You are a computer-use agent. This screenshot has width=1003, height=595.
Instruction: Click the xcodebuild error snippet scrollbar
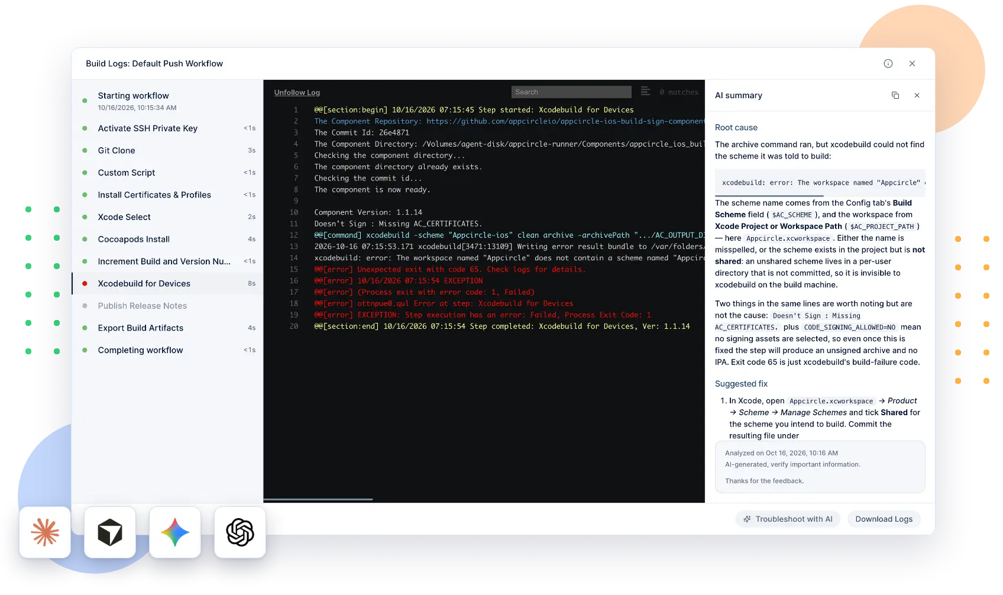769,196
